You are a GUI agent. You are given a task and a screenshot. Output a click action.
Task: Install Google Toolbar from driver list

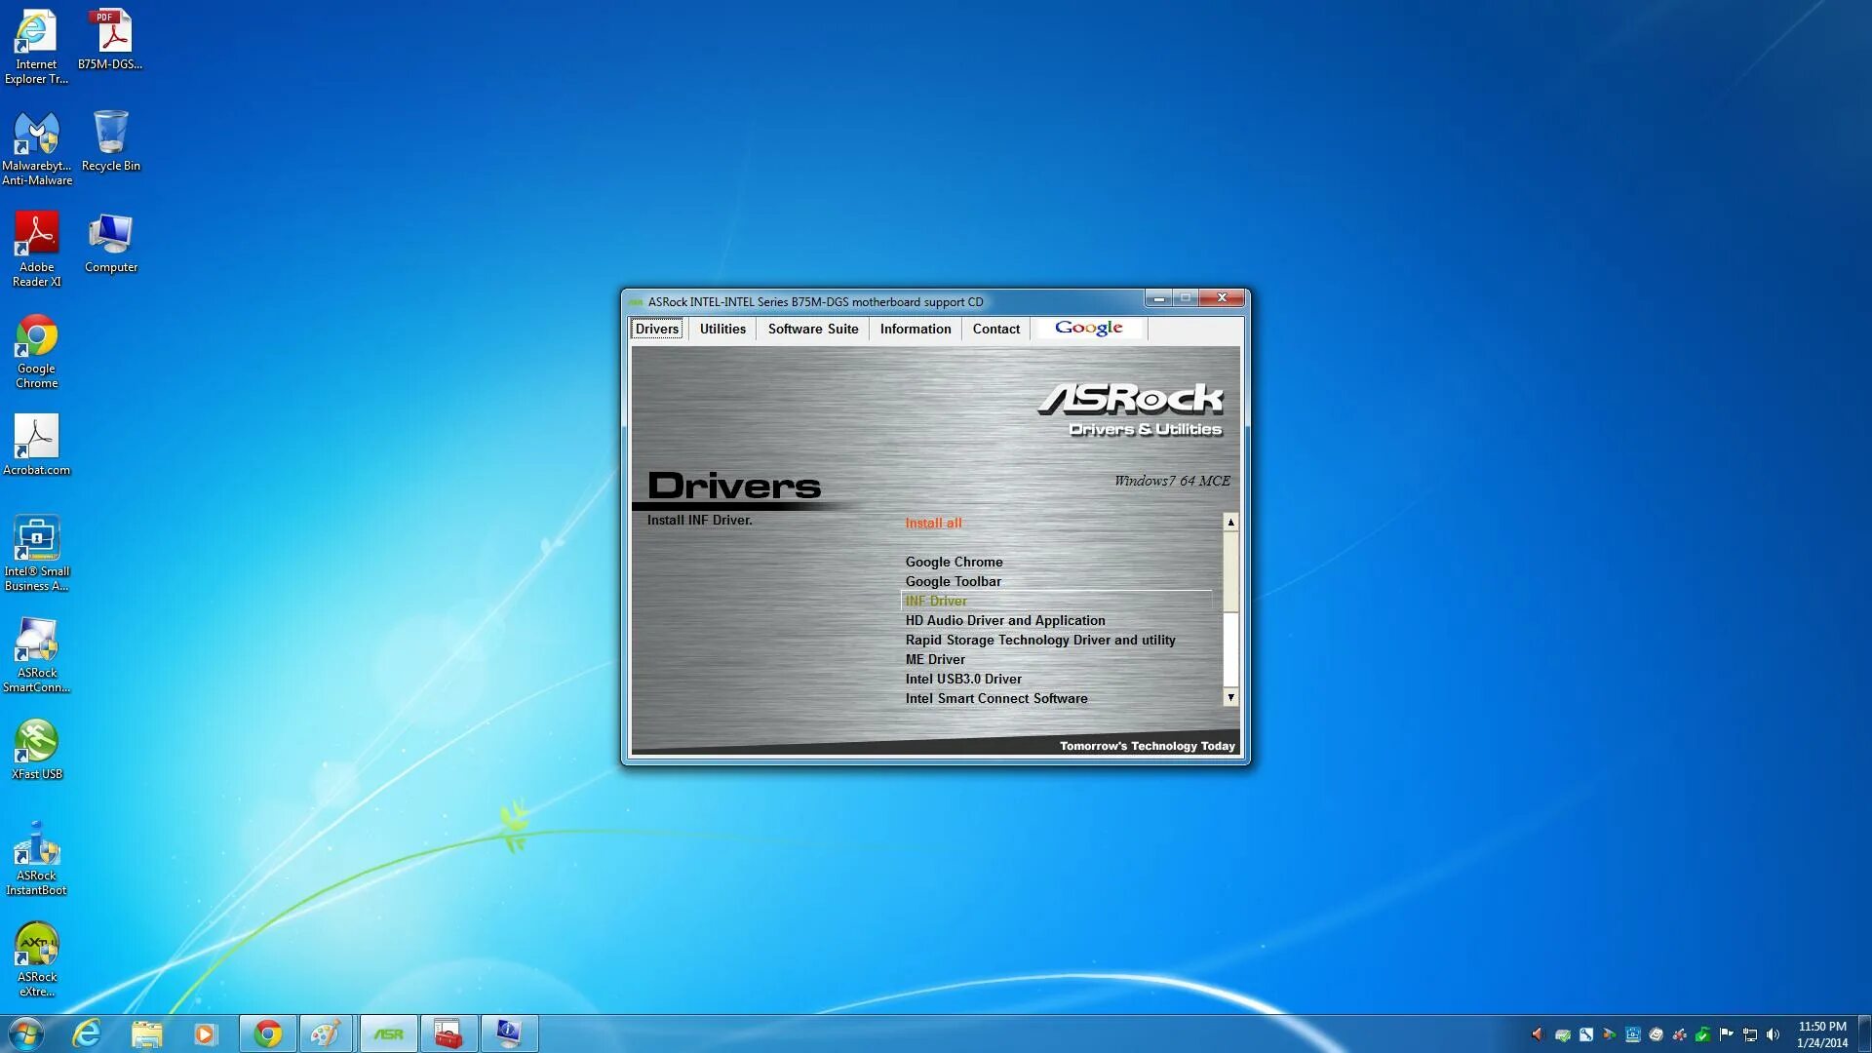coord(953,581)
